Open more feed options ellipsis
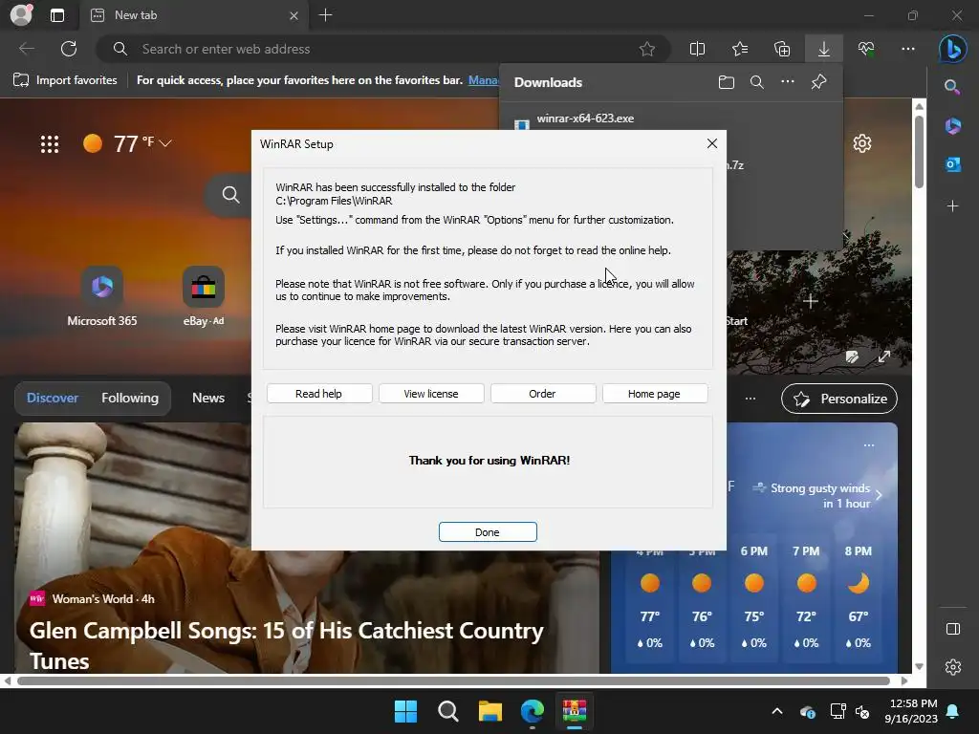This screenshot has width=979, height=734. (x=751, y=399)
